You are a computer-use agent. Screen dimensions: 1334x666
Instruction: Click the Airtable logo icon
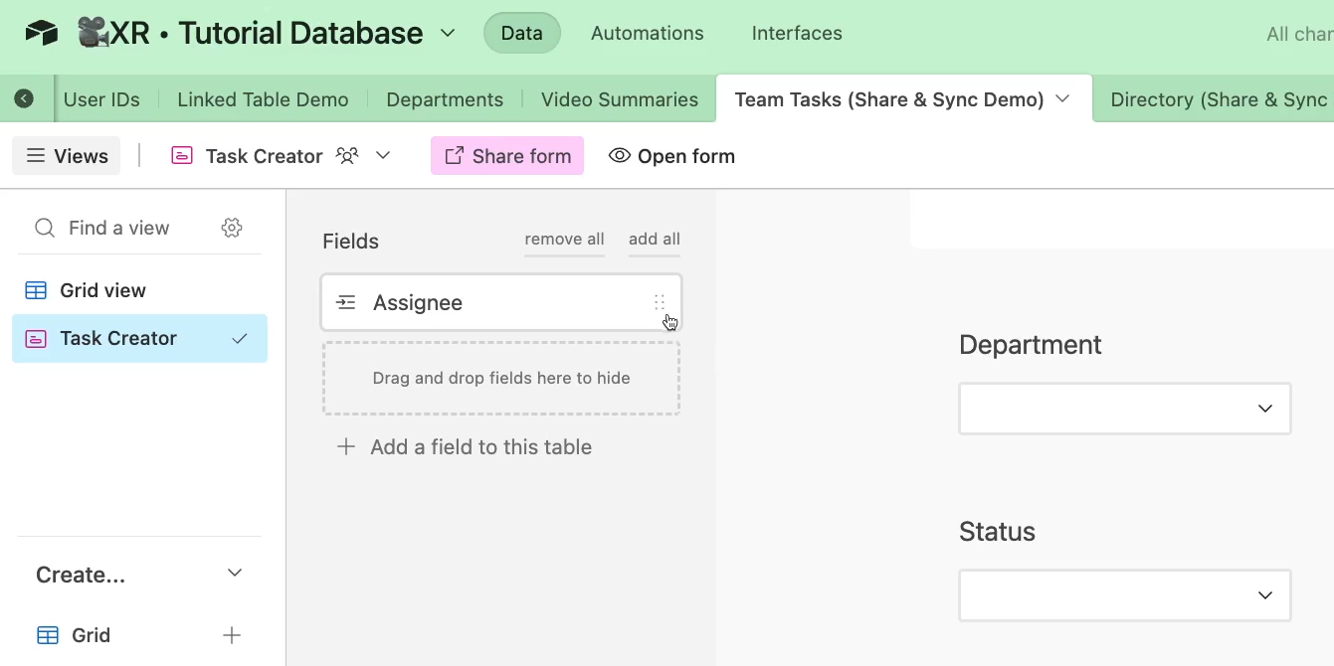[42, 33]
